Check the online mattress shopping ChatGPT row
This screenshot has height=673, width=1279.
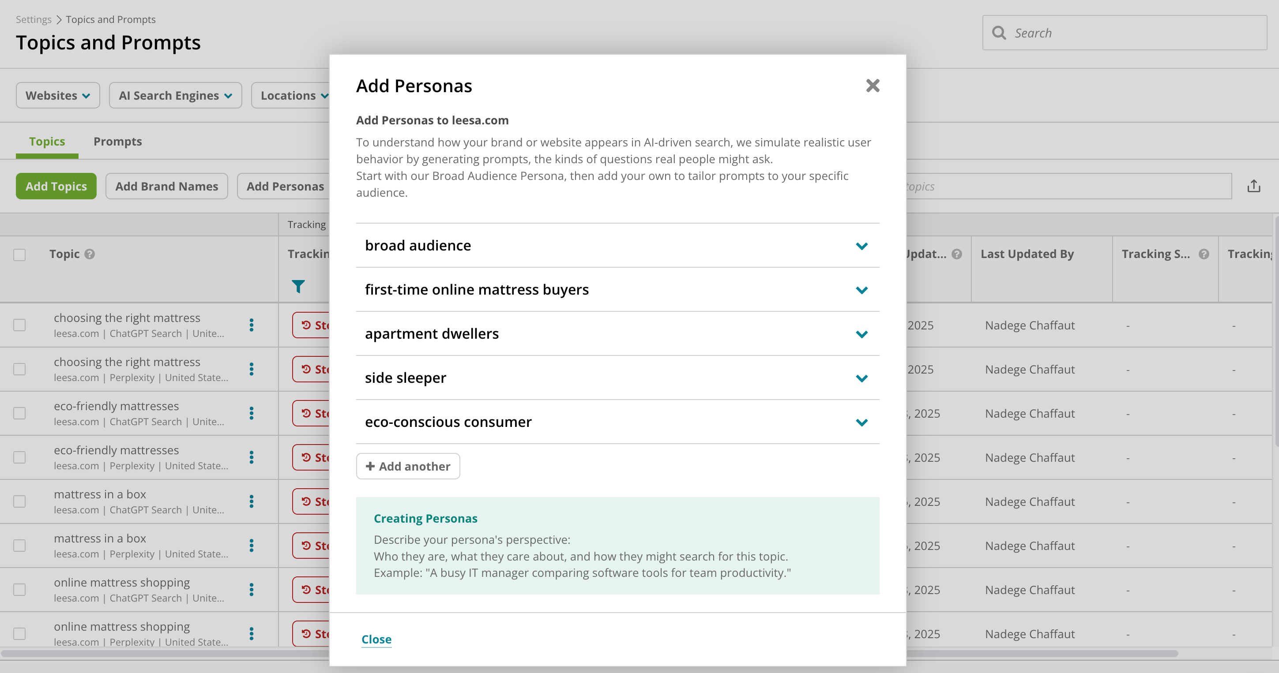tap(19, 590)
